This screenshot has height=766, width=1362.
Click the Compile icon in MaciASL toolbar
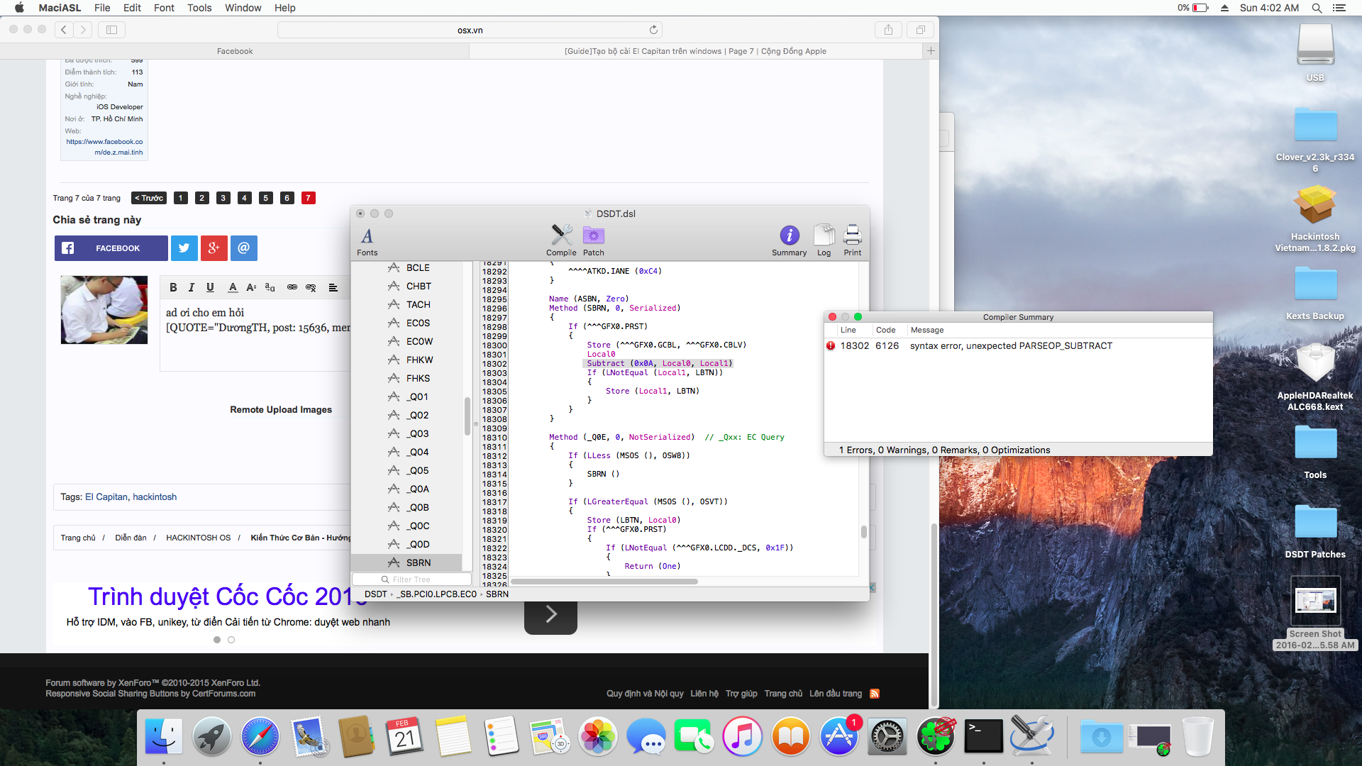pyautogui.click(x=560, y=235)
